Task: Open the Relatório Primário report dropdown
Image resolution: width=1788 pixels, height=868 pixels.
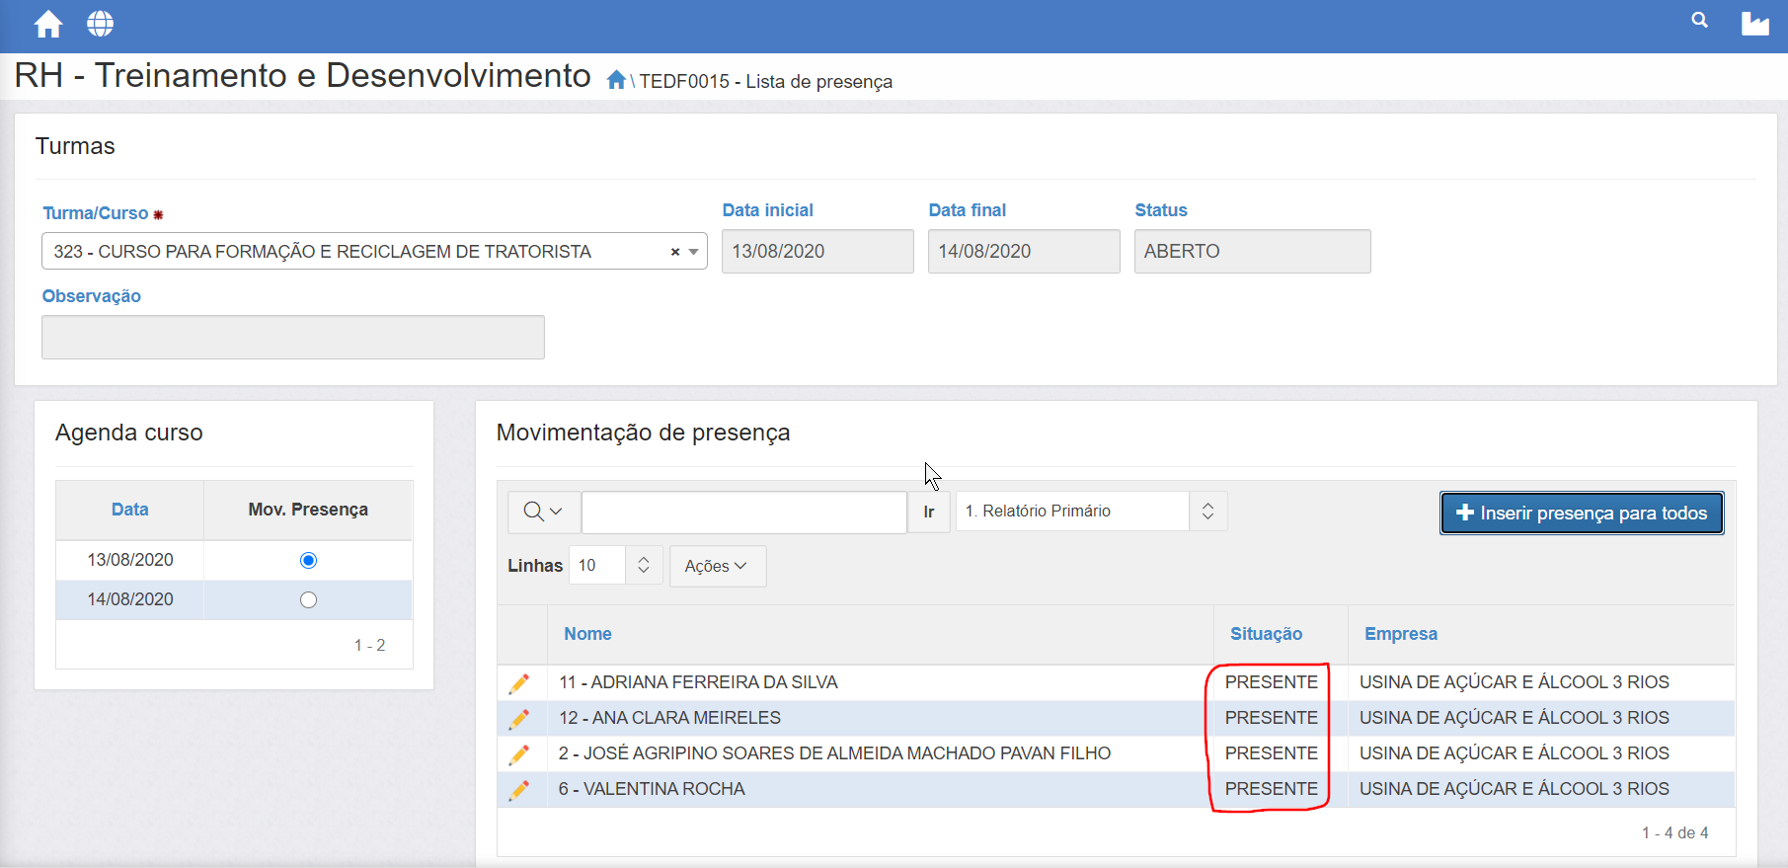Action: (x=1091, y=511)
